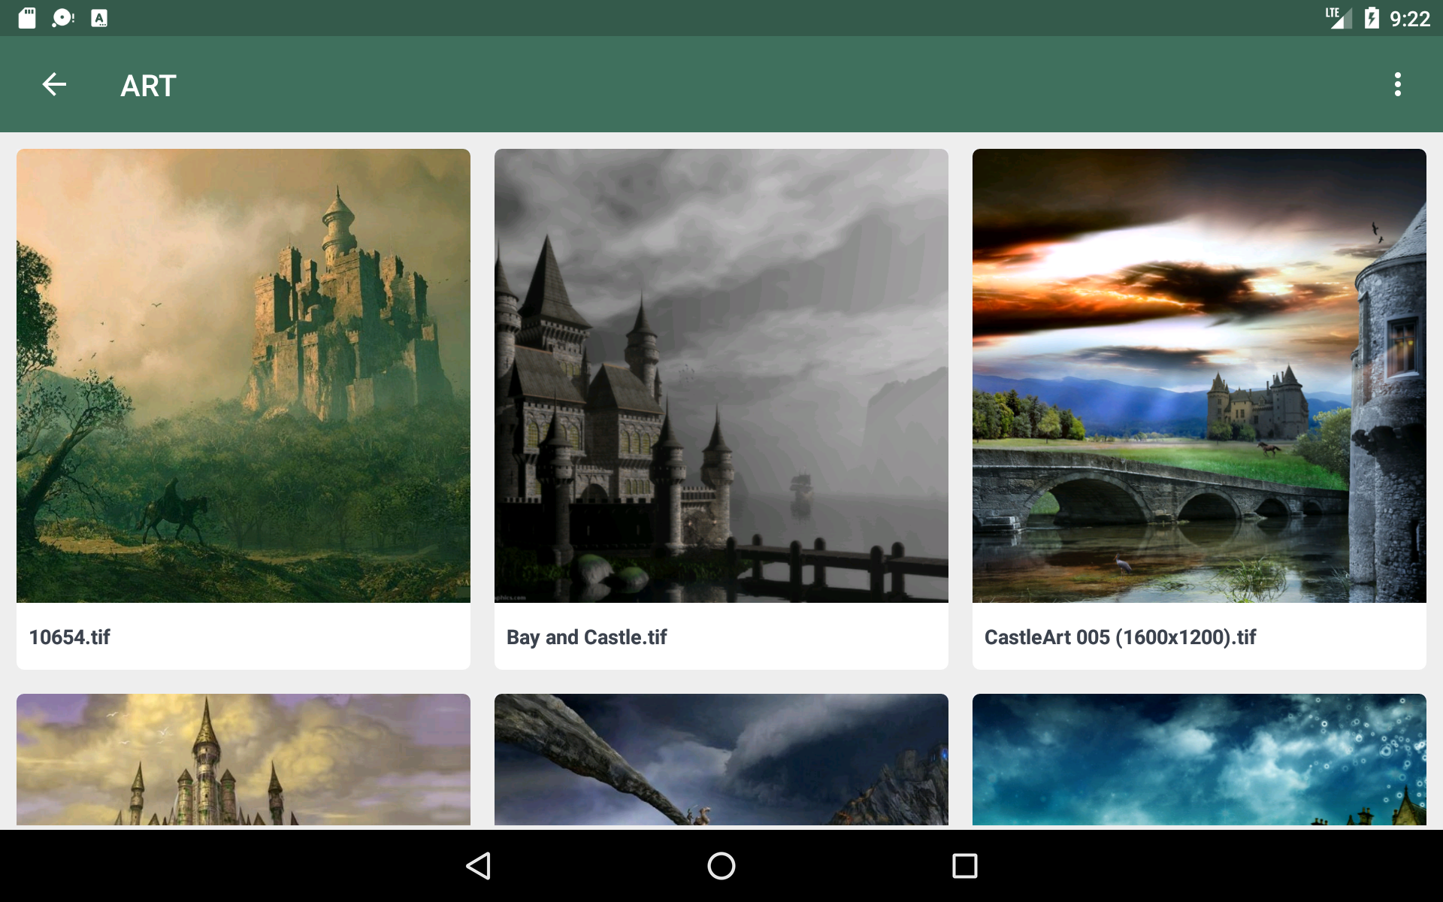The width and height of the screenshot is (1443, 902).
Task: Go back using the arrow in ART toolbar
Action: coord(54,84)
